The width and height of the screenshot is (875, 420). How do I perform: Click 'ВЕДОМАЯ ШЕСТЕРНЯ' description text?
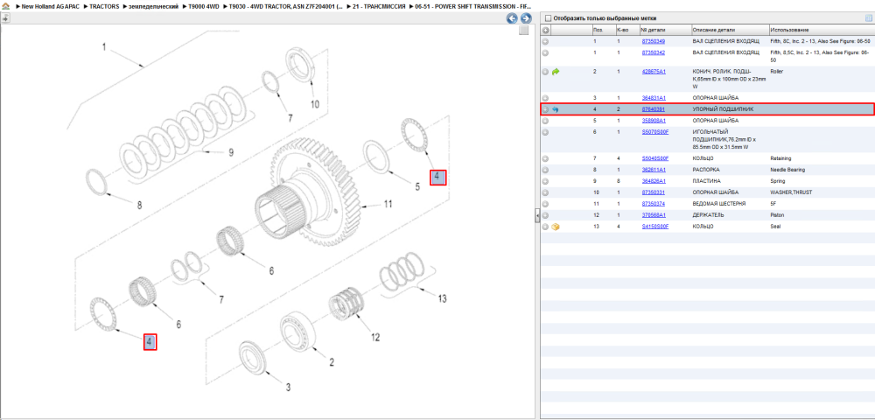click(x=720, y=204)
